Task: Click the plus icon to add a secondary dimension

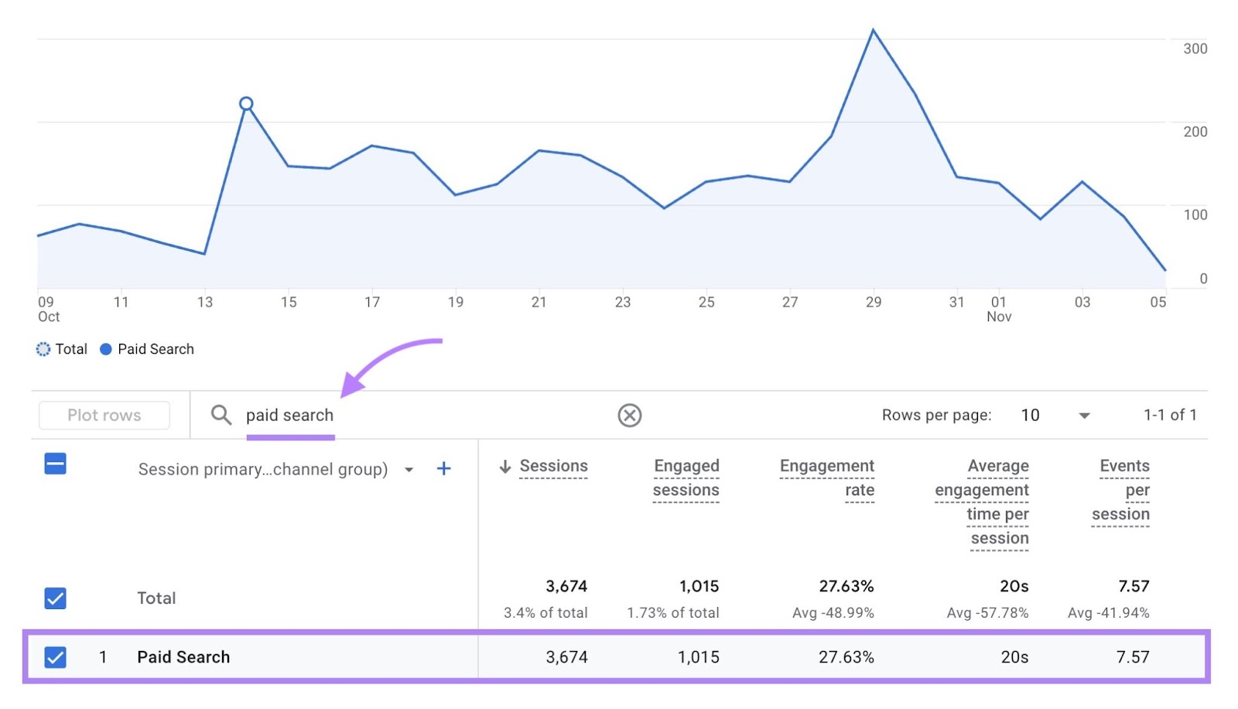Action: pyautogui.click(x=444, y=468)
